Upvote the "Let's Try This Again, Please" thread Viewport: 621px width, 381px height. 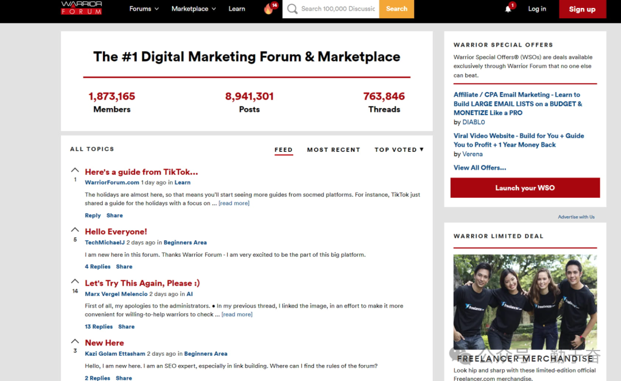tap(75, 282)
